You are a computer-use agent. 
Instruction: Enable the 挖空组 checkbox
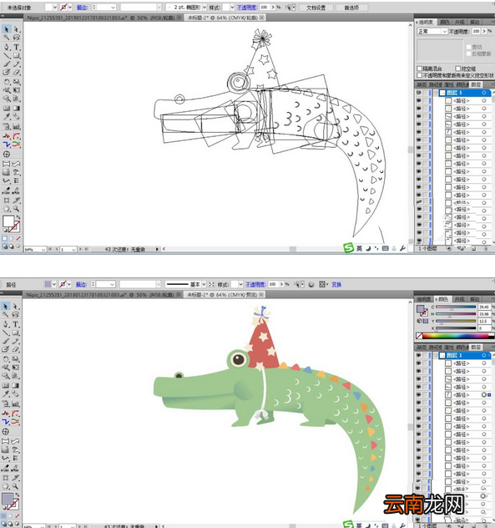[x=457, y=69]
